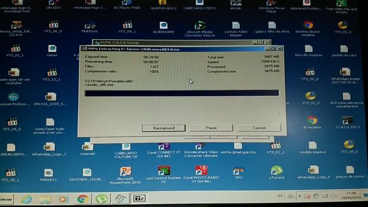Viewport: 368px width, 207px height.
Task: Select the Elapsed time value 00:34:54
Action: pos(151,57)
